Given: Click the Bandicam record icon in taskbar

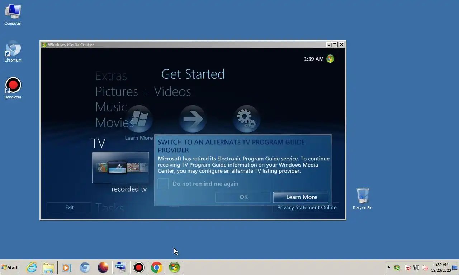Looking at the screenshot, I should (x=138, y=267).
